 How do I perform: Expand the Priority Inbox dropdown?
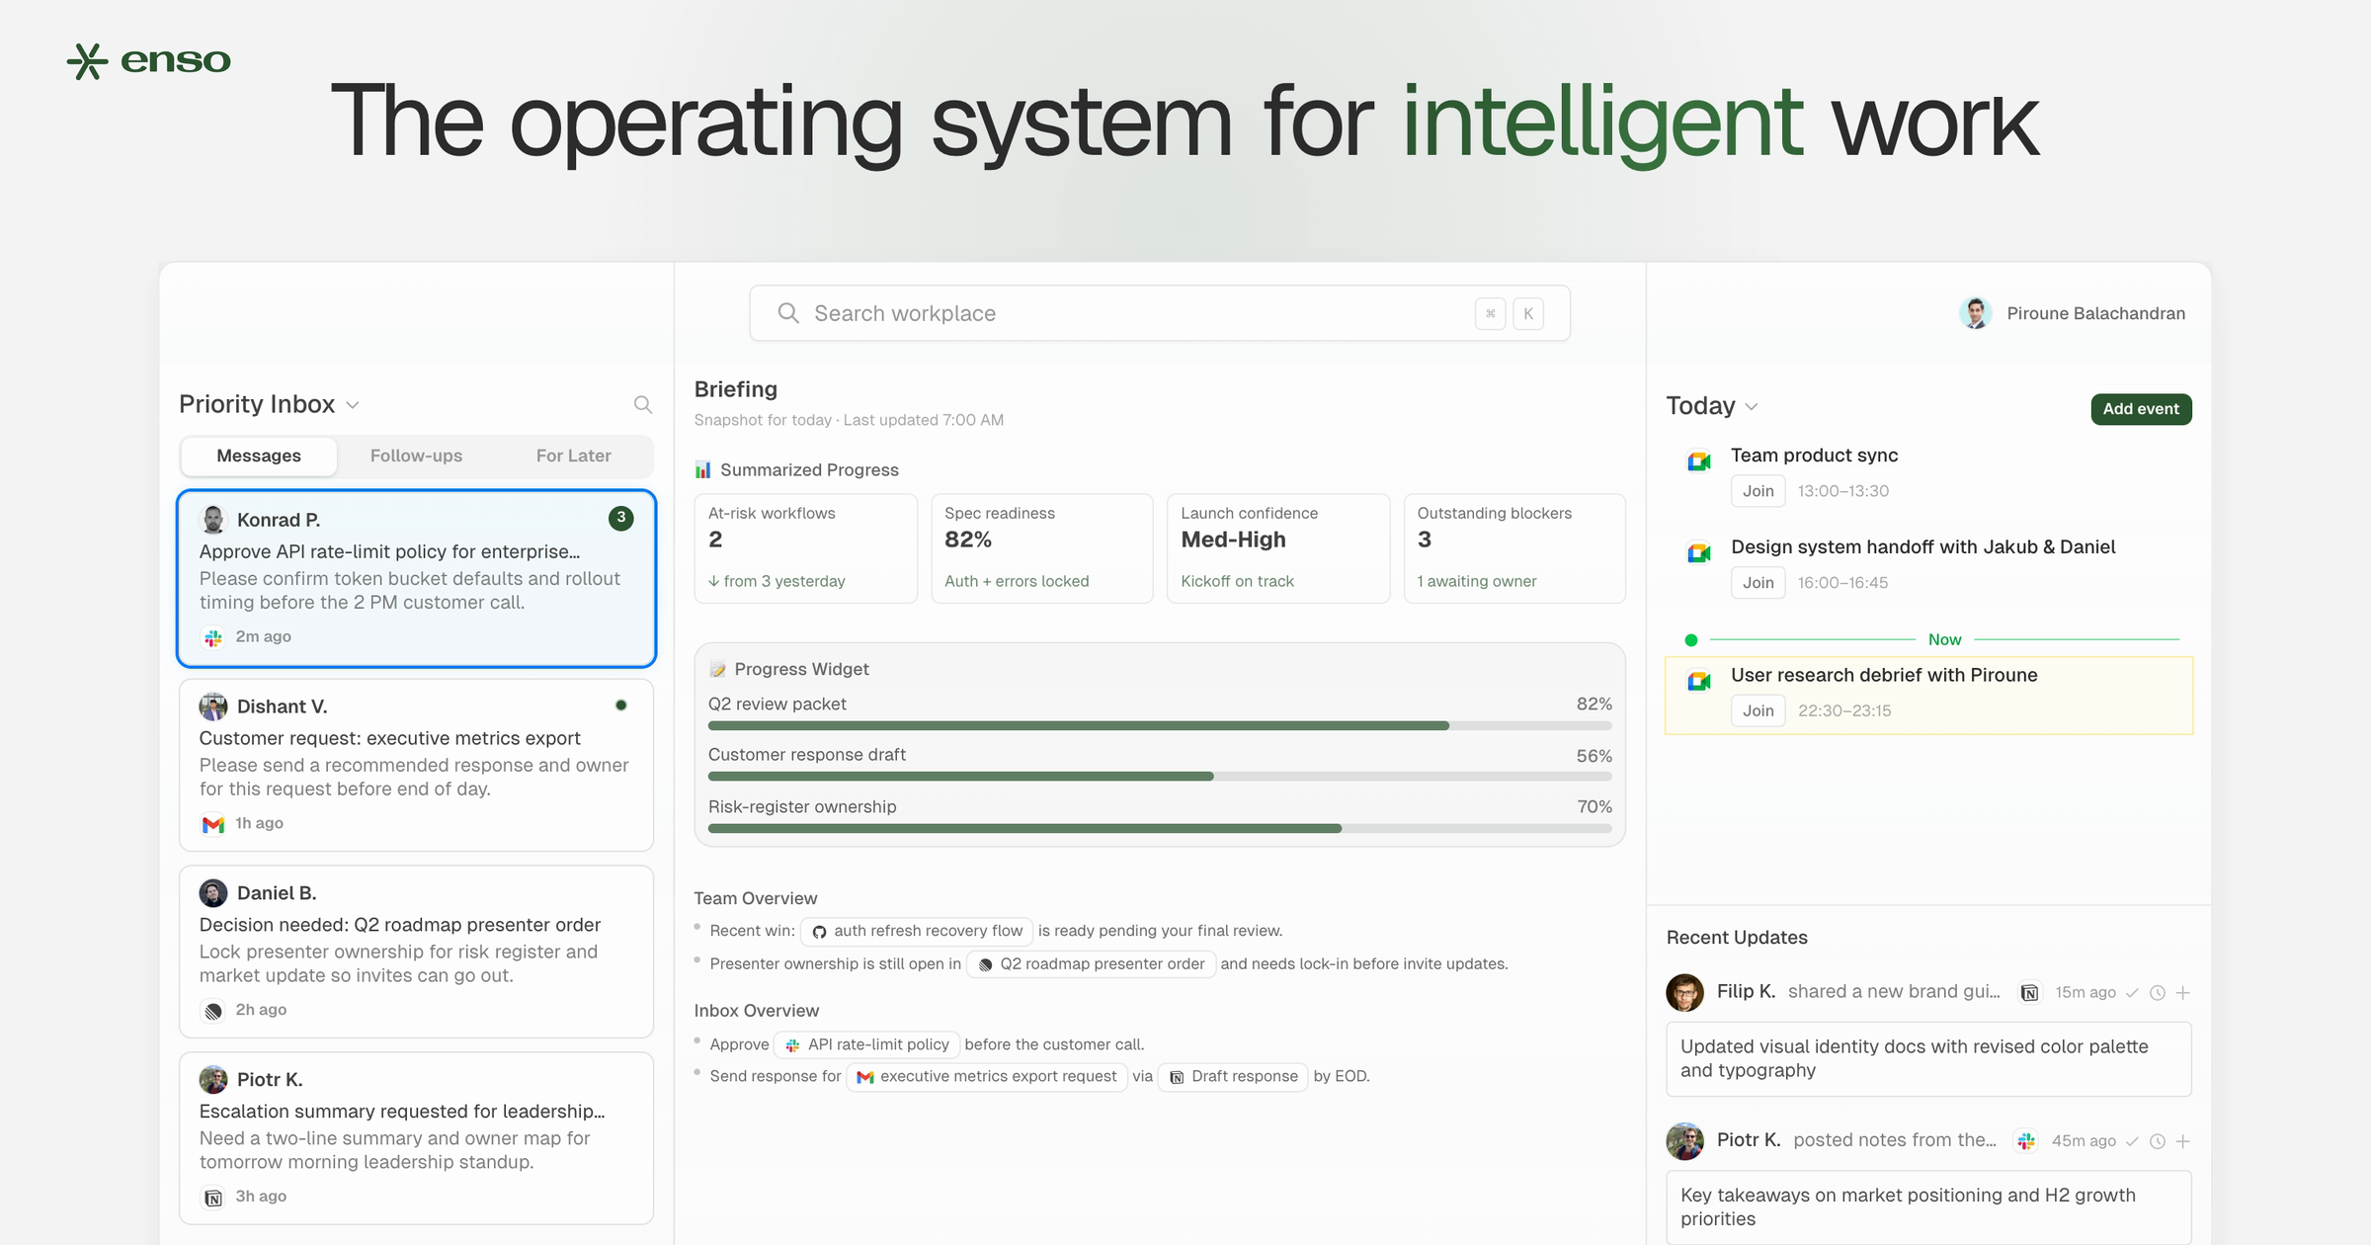353,405
